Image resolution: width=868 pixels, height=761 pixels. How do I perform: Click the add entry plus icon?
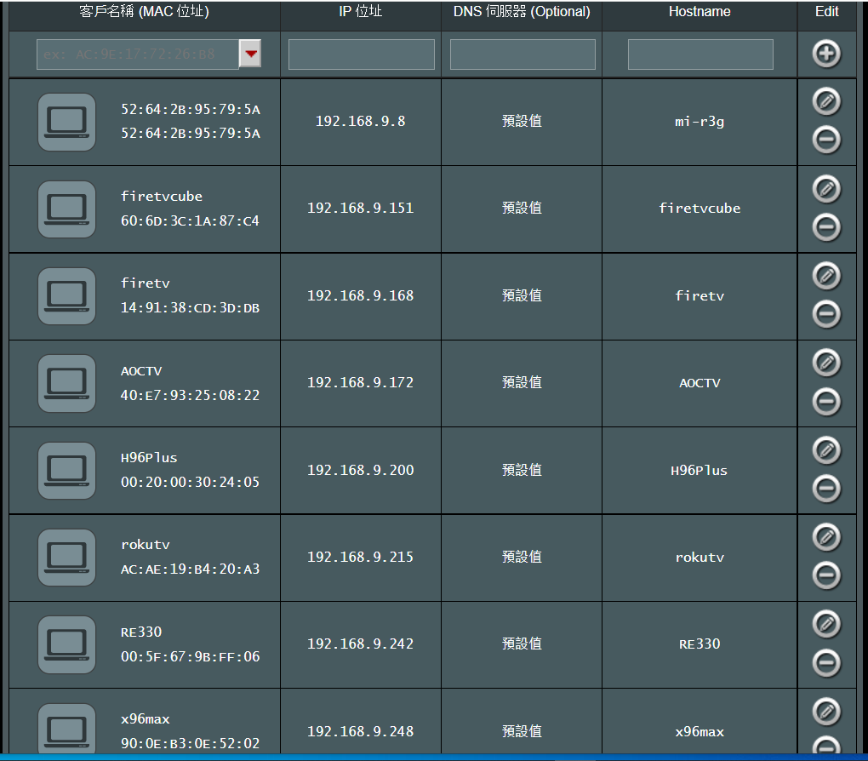coord(826,54)
